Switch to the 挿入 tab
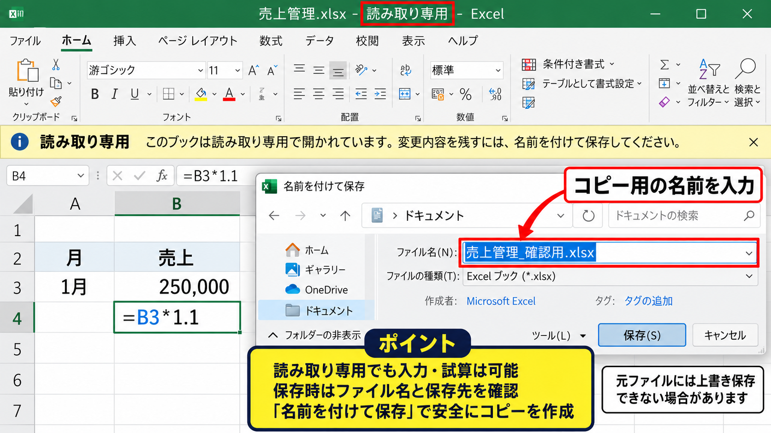Image resolution: width=771 pixels, height=433 pixels. 125,41
